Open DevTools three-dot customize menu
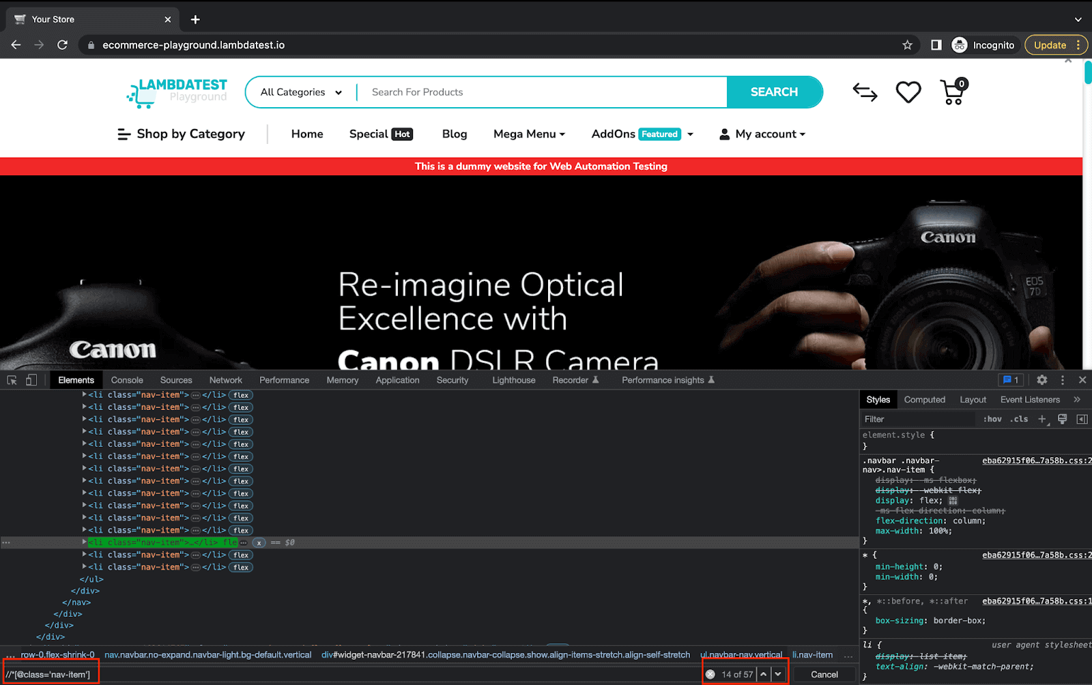The width and height of the screenshot is (1092, 685). (x=1062, y=380)
